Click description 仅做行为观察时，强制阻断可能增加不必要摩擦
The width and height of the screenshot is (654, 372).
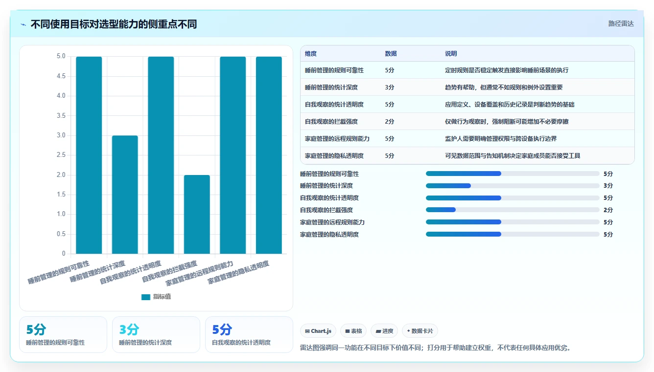pyautogui.click(x=507, y=122)
